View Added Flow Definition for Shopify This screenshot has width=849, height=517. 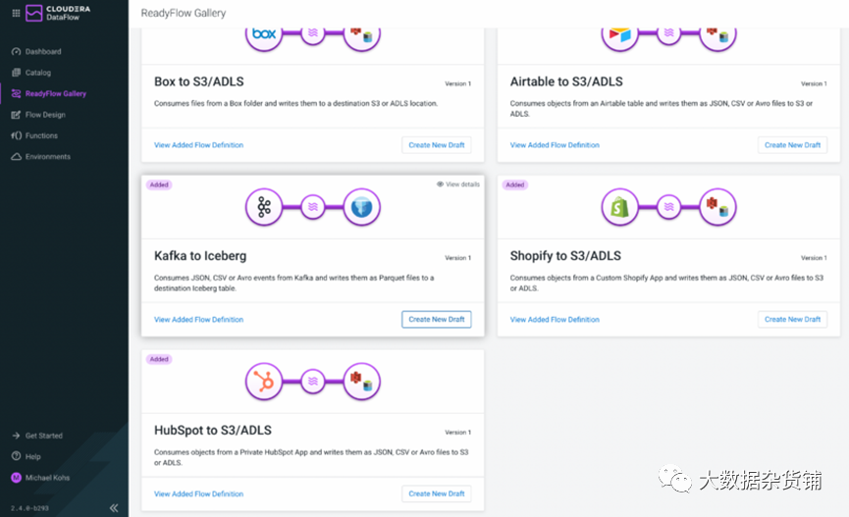(x=555, y=320)
